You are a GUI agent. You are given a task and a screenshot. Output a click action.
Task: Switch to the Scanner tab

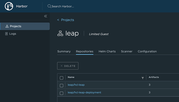[x=127, y=51]
